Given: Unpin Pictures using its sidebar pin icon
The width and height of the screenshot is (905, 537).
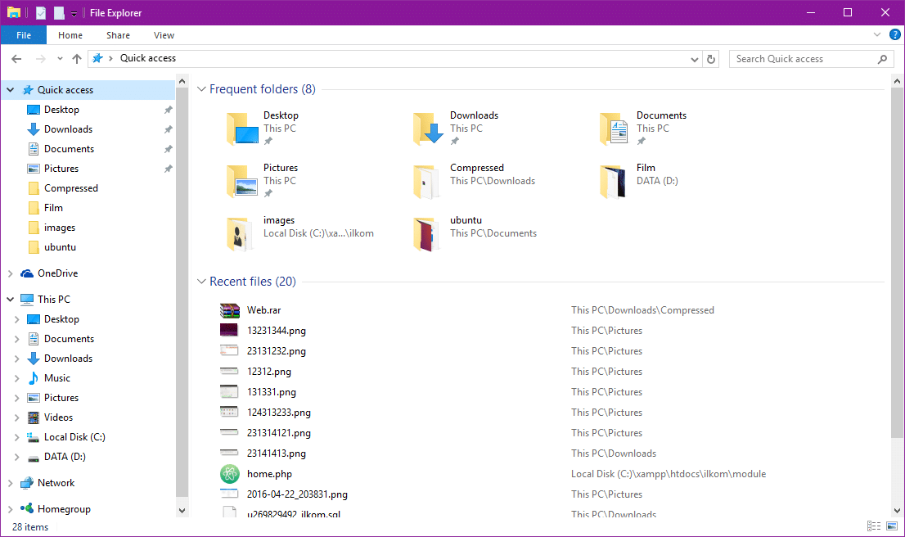Looking at the screenshot, I should coord(168,169).
